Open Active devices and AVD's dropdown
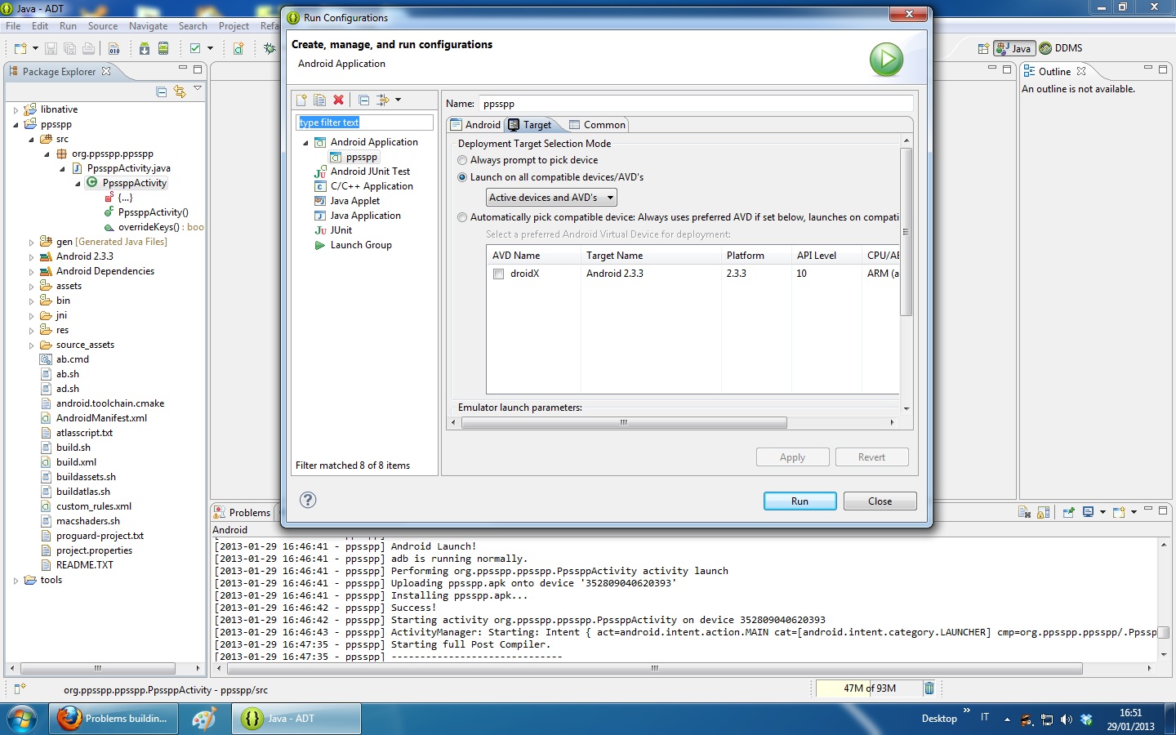This screenshot has width=1176, height=735. pyautogui.click(x=551, y=198)
